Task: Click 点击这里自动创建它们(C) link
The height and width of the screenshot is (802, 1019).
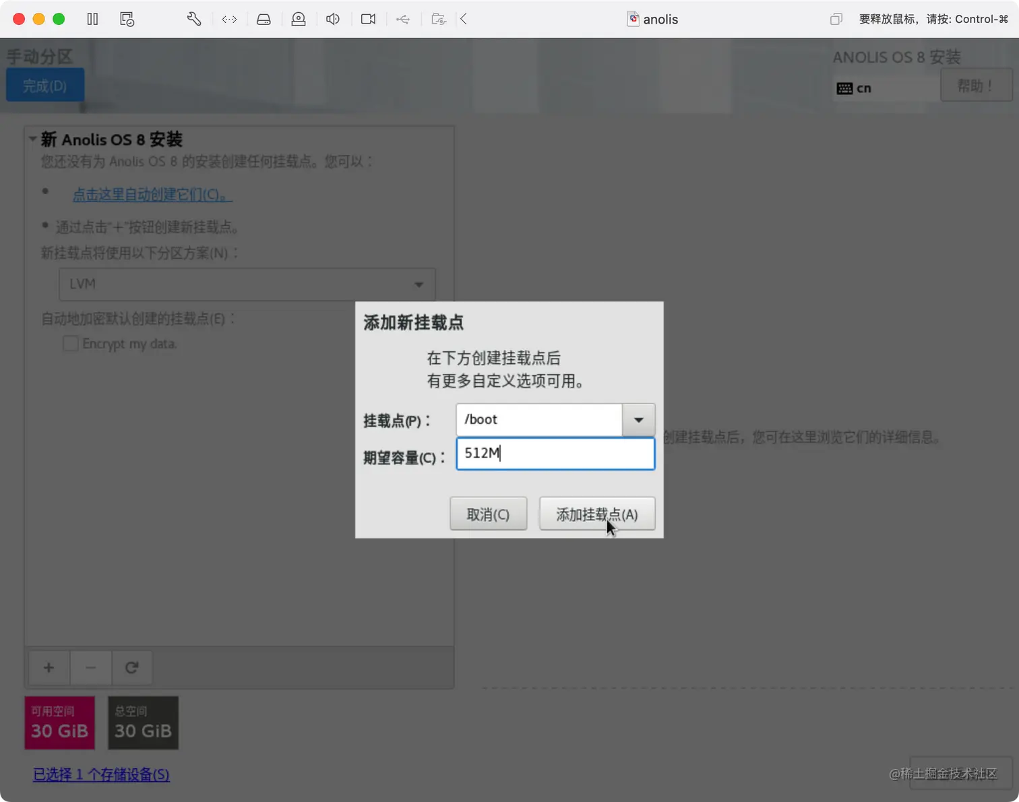Action: click(x=152, y=194)
